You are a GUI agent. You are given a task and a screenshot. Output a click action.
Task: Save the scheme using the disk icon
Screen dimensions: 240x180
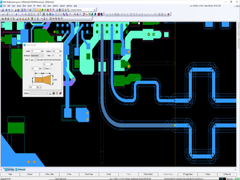click(x=54, y=93)
